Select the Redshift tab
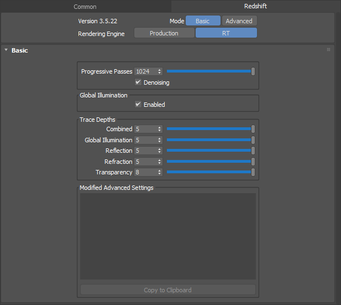This screenshot has height=305, width=341. 255,6
